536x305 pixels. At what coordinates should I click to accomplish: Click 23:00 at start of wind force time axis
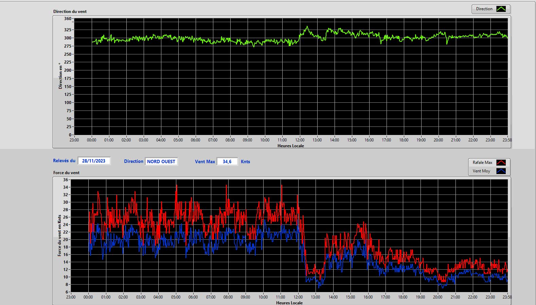71,297
